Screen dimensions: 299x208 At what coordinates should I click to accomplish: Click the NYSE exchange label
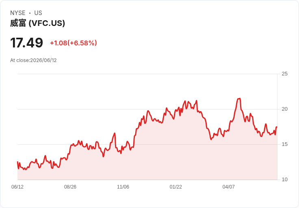coord(18,13)
